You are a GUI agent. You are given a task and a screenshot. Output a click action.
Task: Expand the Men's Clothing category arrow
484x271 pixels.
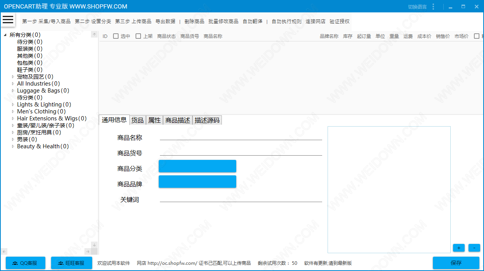pos(13,111)
